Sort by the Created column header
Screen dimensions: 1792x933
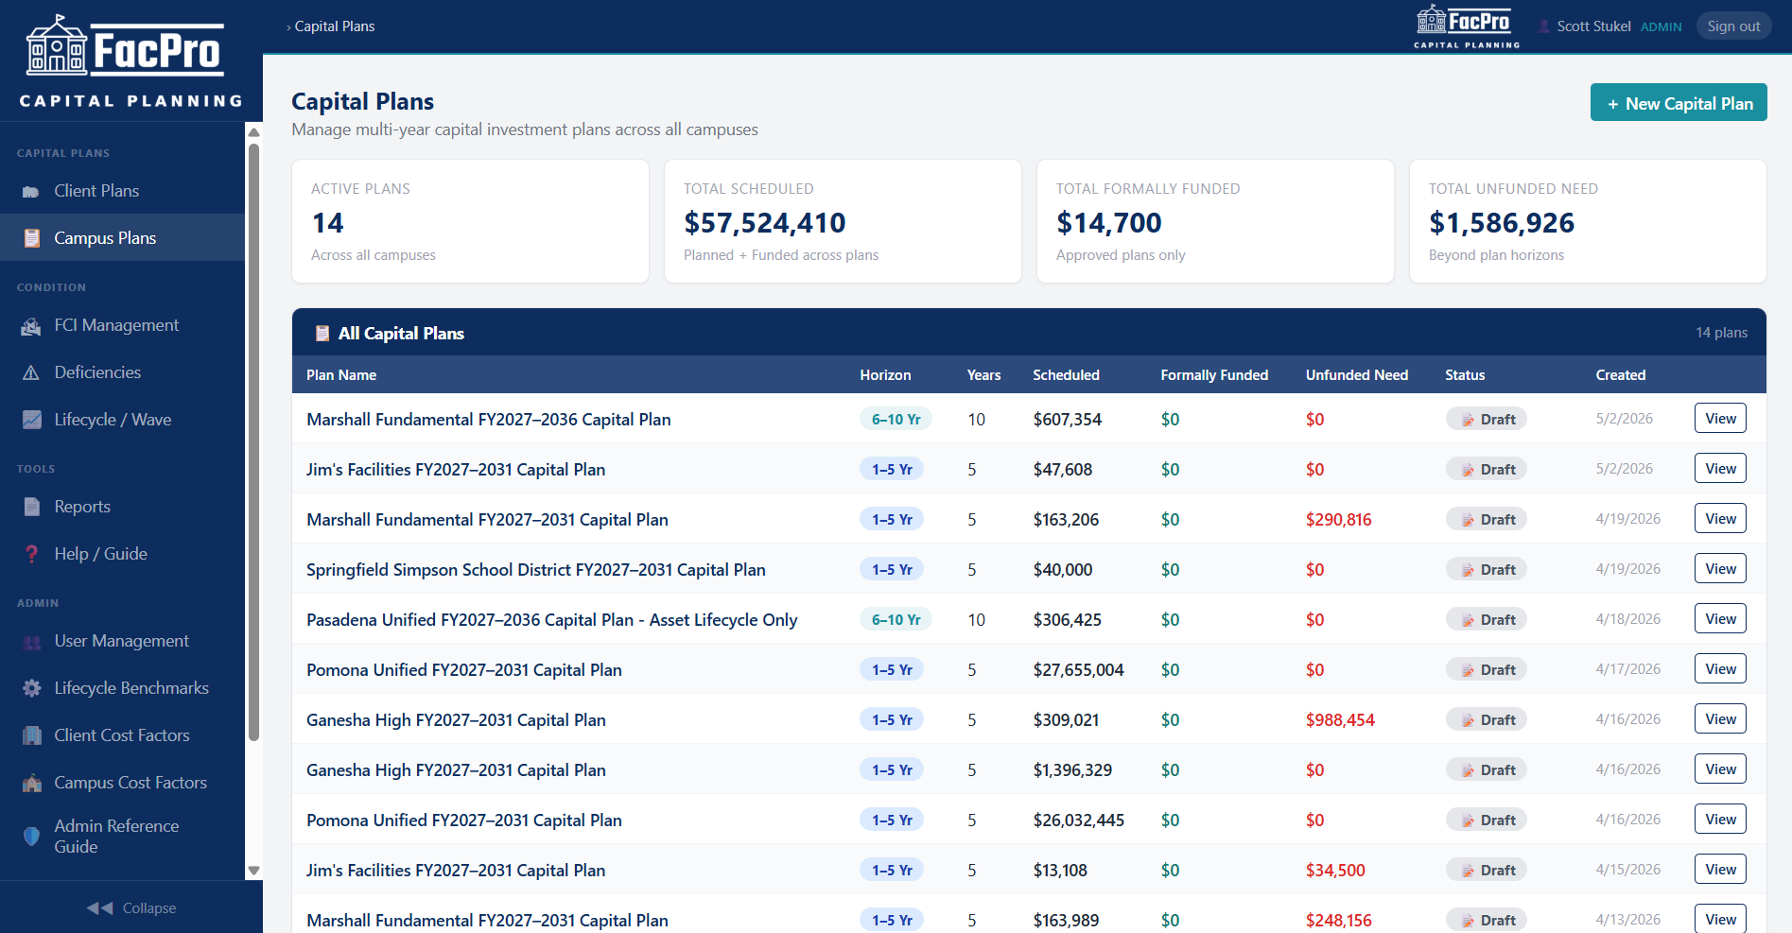coord(1621,375)
